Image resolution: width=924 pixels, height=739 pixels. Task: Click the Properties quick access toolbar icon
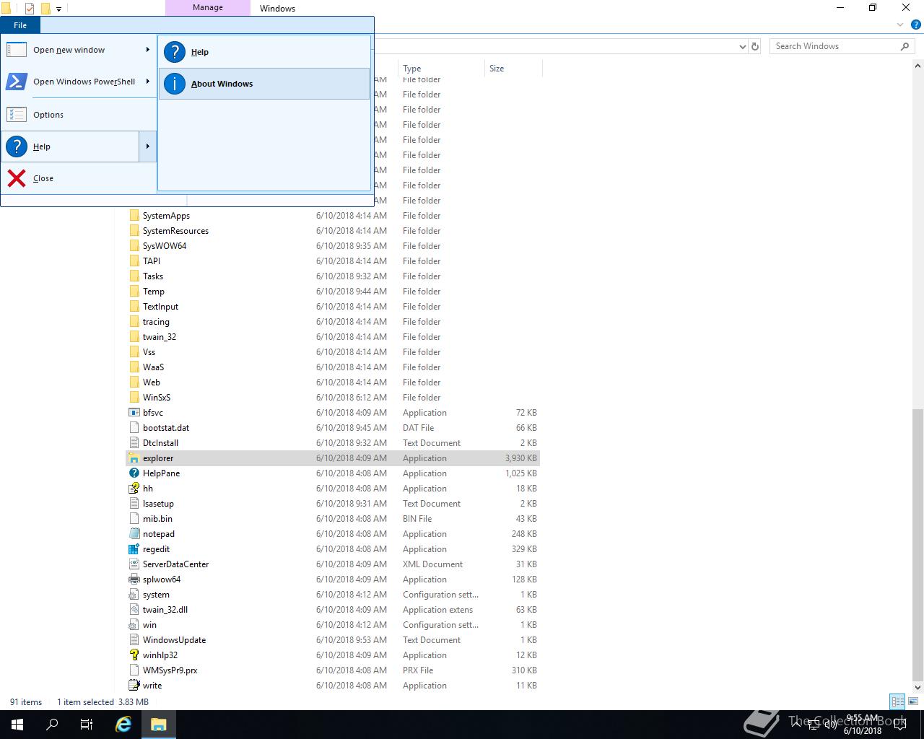point(30,9)
